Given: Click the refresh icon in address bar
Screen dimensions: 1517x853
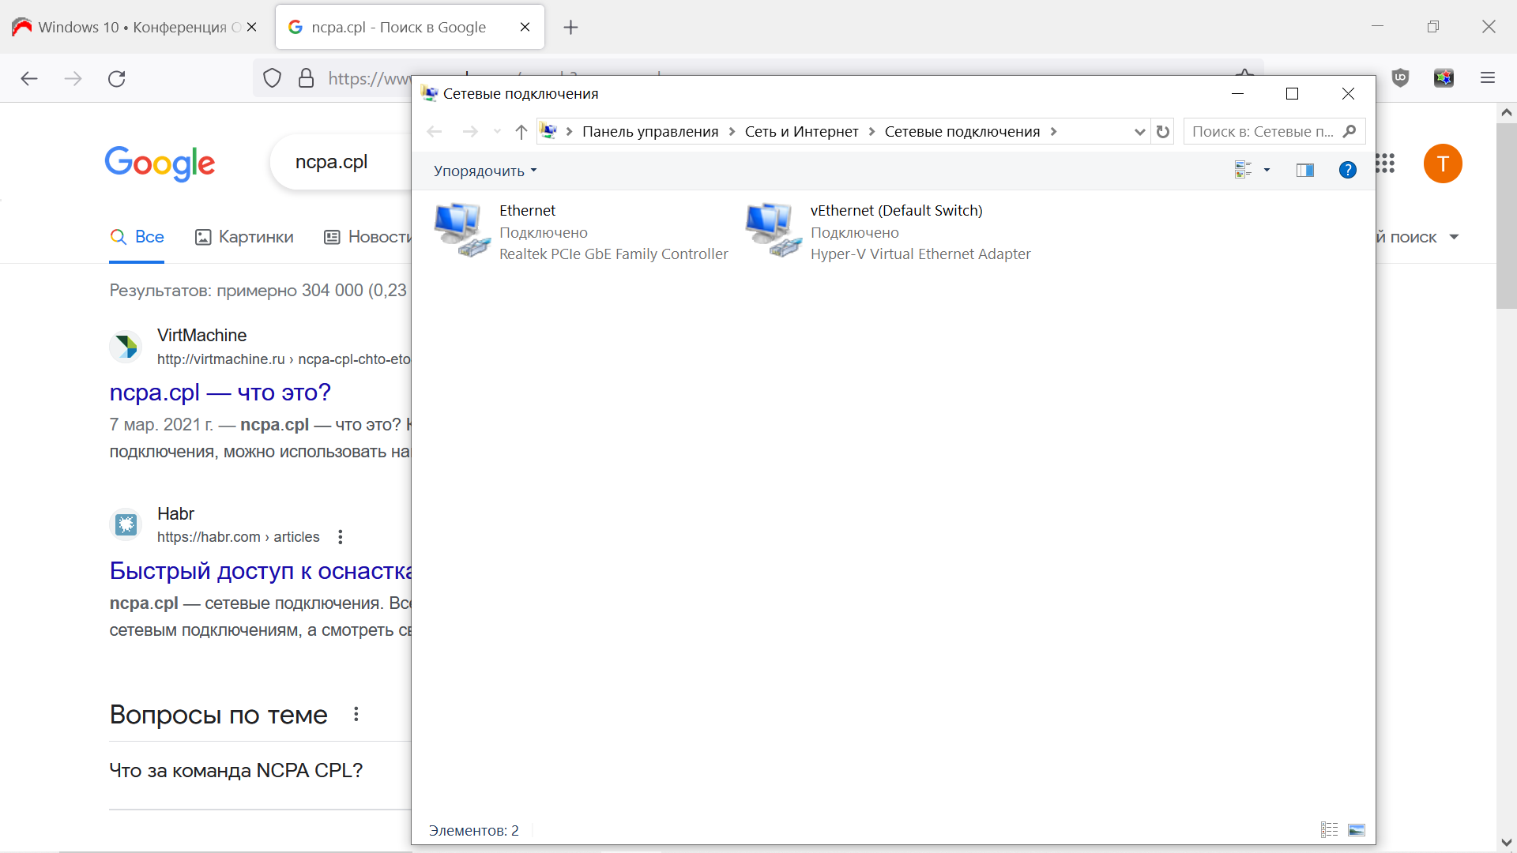Looking at the screenshot, I should (x=1162, y=132).
